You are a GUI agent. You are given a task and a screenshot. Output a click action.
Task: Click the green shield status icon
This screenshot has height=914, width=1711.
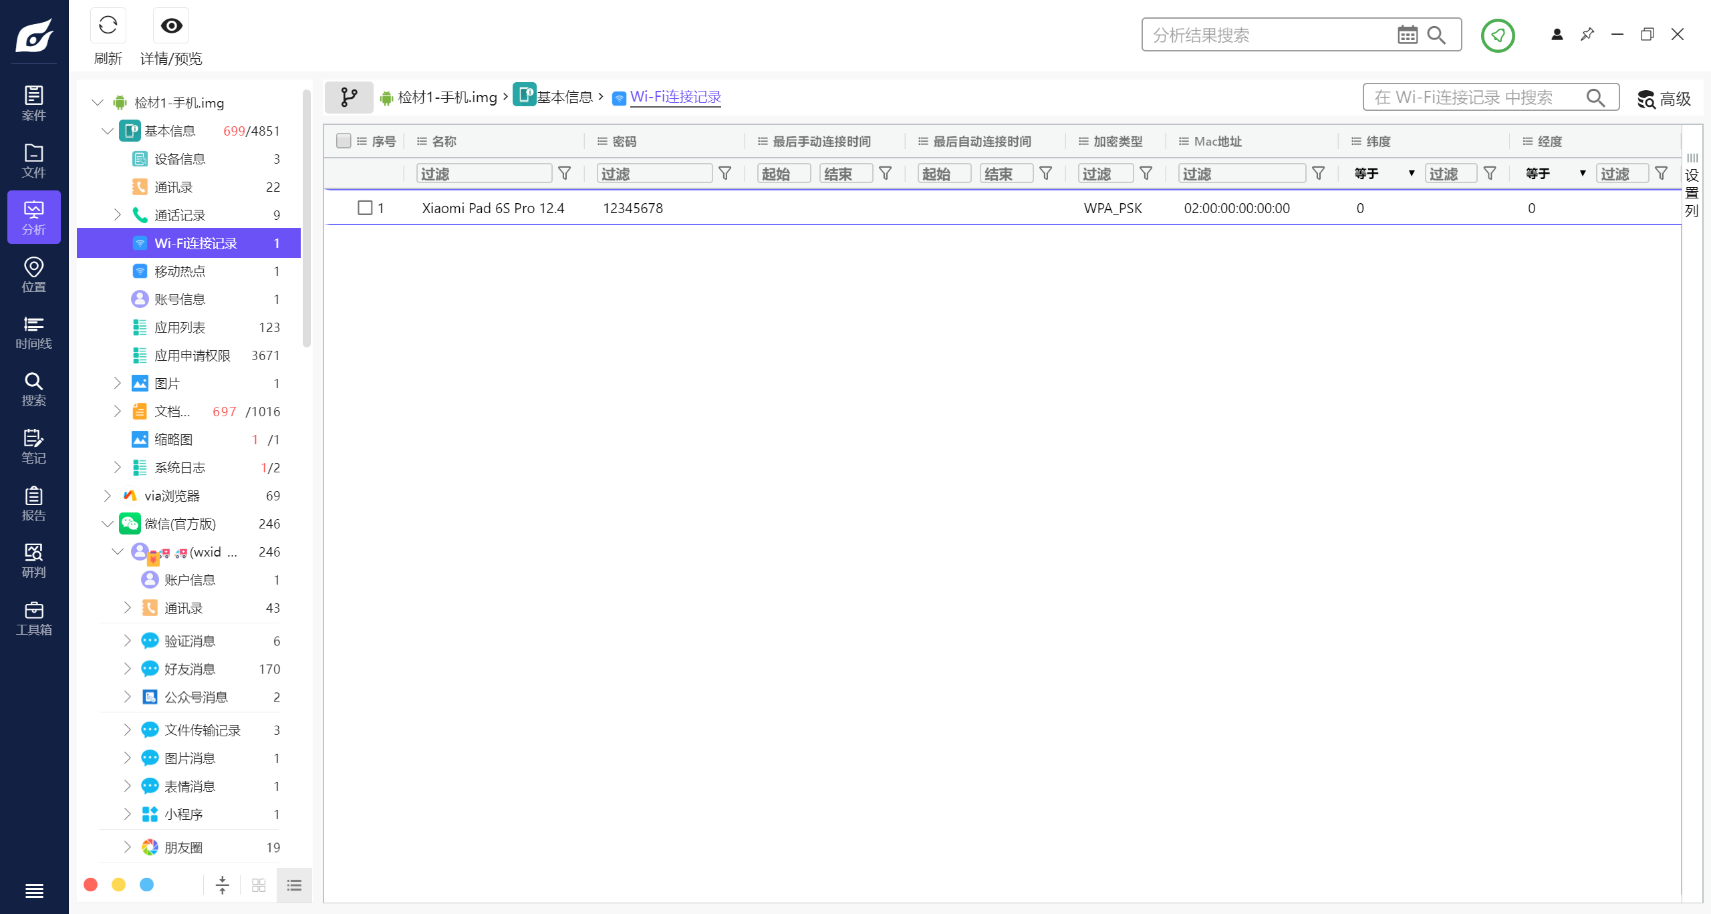tap(1497, 35)
